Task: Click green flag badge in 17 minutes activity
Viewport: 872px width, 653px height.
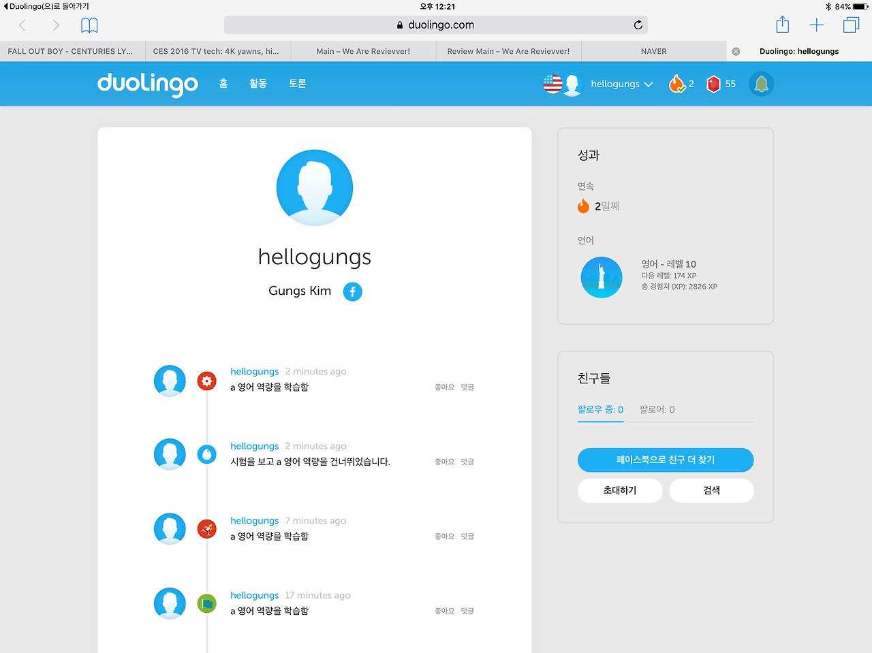Action: pos(207,603)
